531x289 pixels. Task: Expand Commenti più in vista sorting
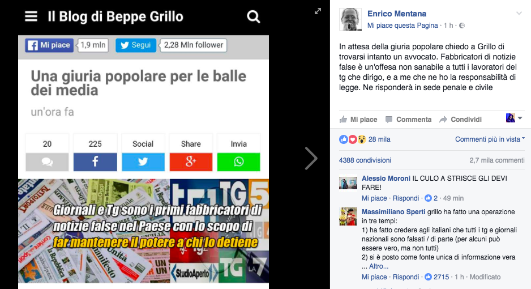490,139
